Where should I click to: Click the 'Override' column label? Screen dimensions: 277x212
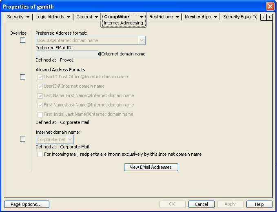[18, 33]
